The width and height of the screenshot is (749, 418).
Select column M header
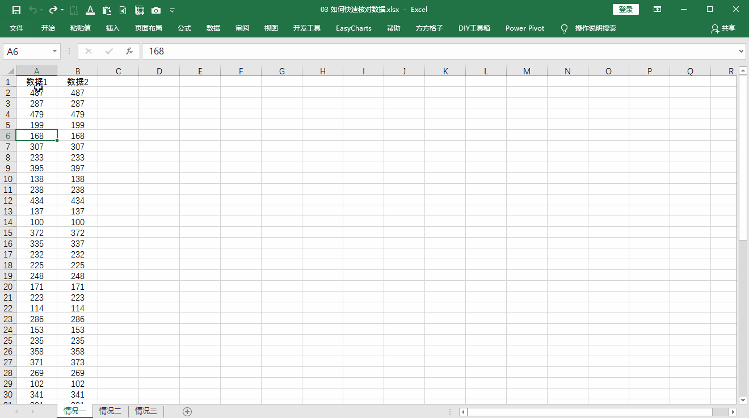pyautogui.click(x=527, y=71)
